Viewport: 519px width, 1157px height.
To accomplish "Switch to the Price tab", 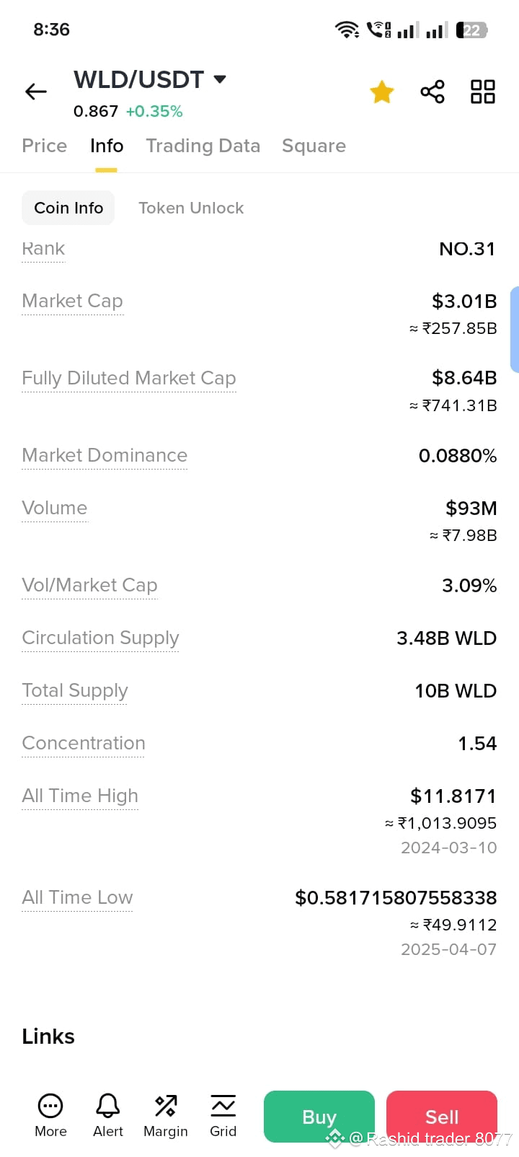I will click(45, 146).
